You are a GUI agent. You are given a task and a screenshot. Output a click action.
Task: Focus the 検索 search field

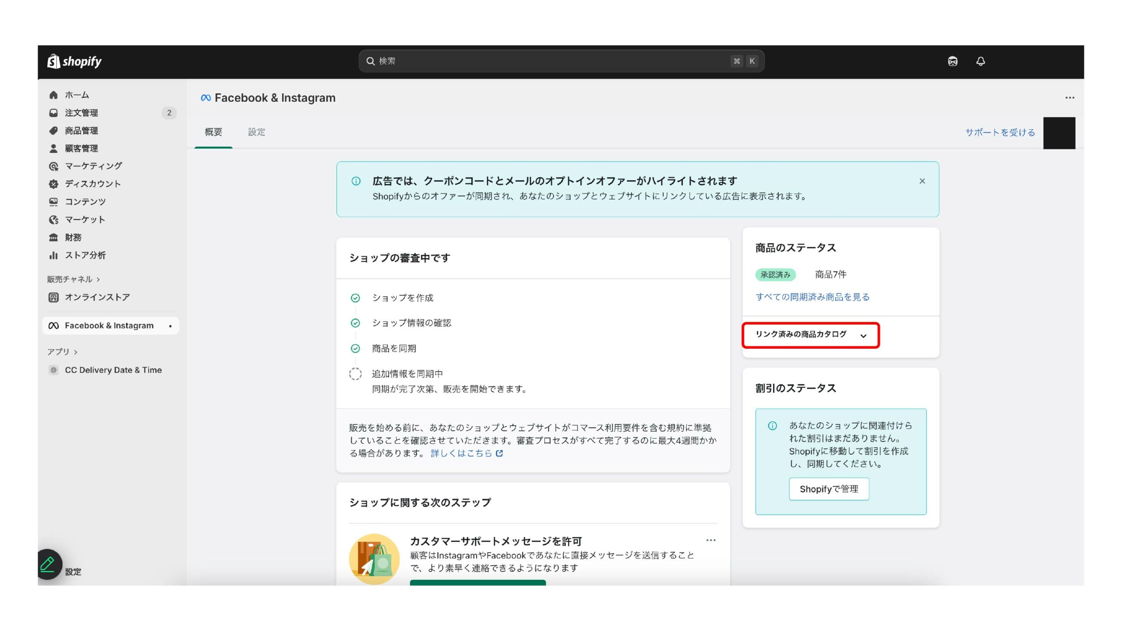561,61
